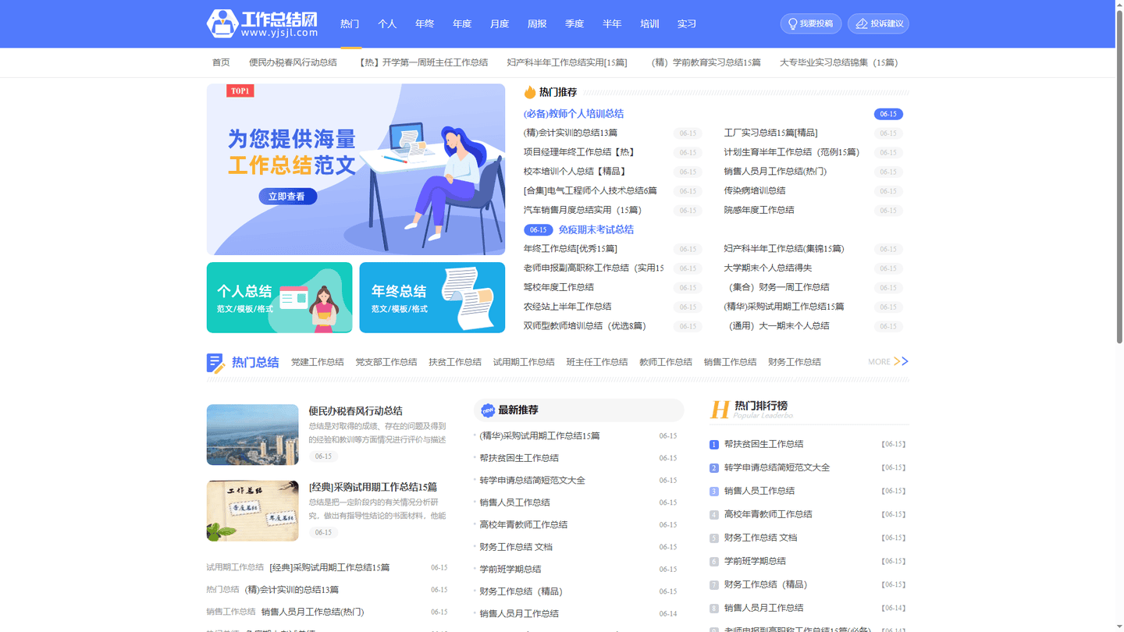Open 转学申请总结简短范文大全 in 最新推荐
The height and width of the screenshot is (632, 1124).
coord(532,481)
